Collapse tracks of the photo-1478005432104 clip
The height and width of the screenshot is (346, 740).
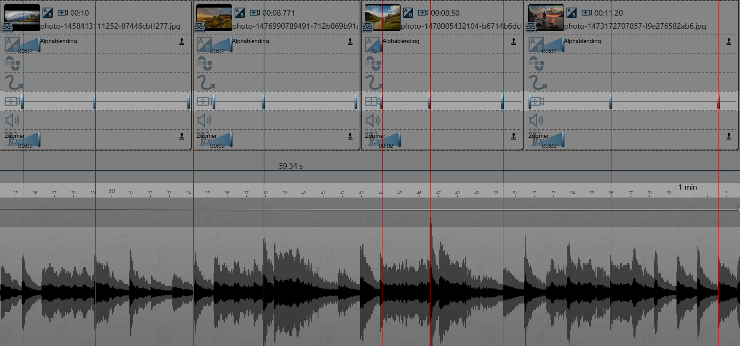(x=368, y=27)
